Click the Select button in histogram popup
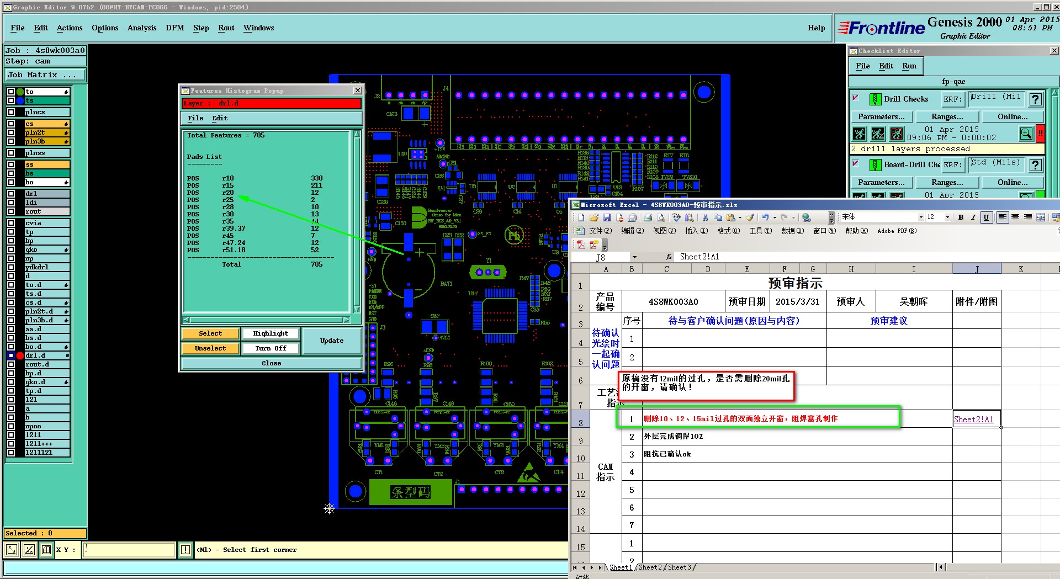The width and height of the screenshot is (1060, 579). pyautogui.click(x=210, y=333)
